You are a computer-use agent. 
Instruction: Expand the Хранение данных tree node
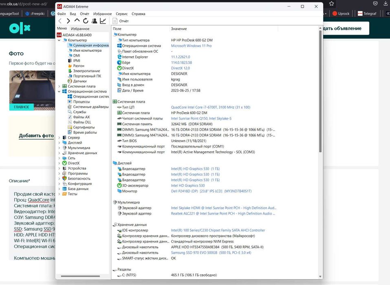click(59, 153)
